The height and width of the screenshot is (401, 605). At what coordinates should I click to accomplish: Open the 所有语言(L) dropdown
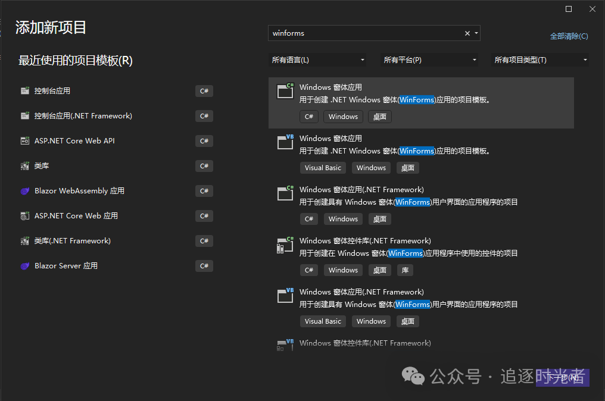pyautogui.click(x=317, y=60)
